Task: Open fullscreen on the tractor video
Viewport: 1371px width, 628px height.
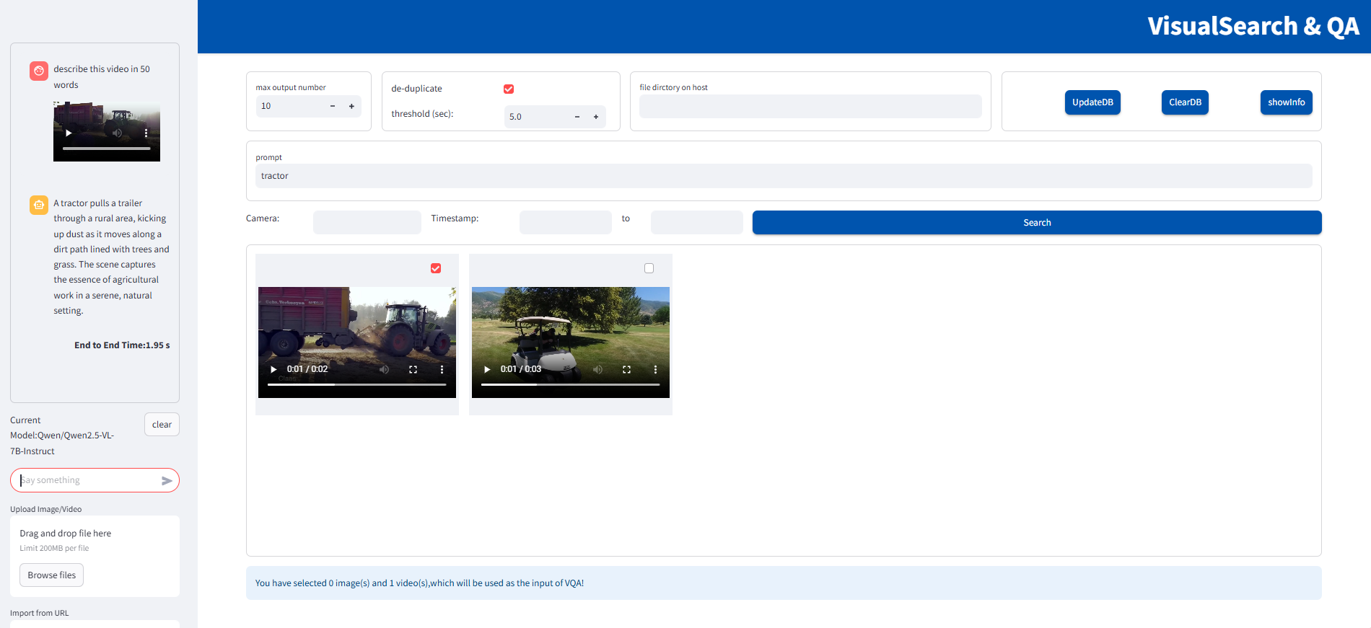Action: 413,369
